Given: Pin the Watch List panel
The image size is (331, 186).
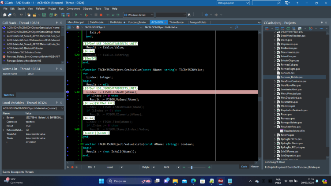Looking at the screenshot, I should coord(56,69).
